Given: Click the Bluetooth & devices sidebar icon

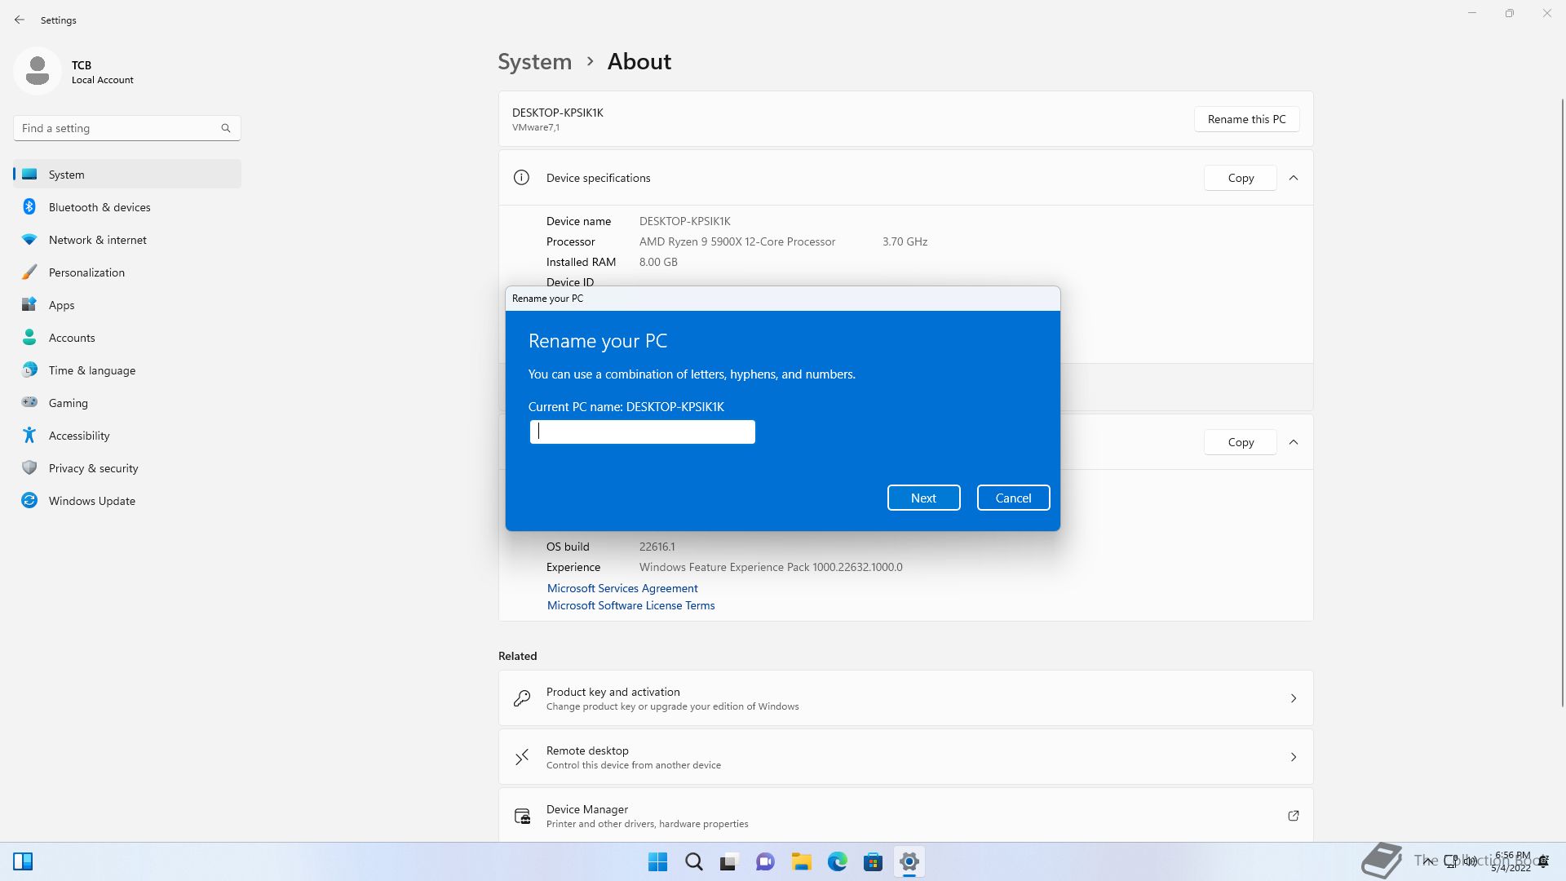Looking at the screenshot, I should 29,207.
